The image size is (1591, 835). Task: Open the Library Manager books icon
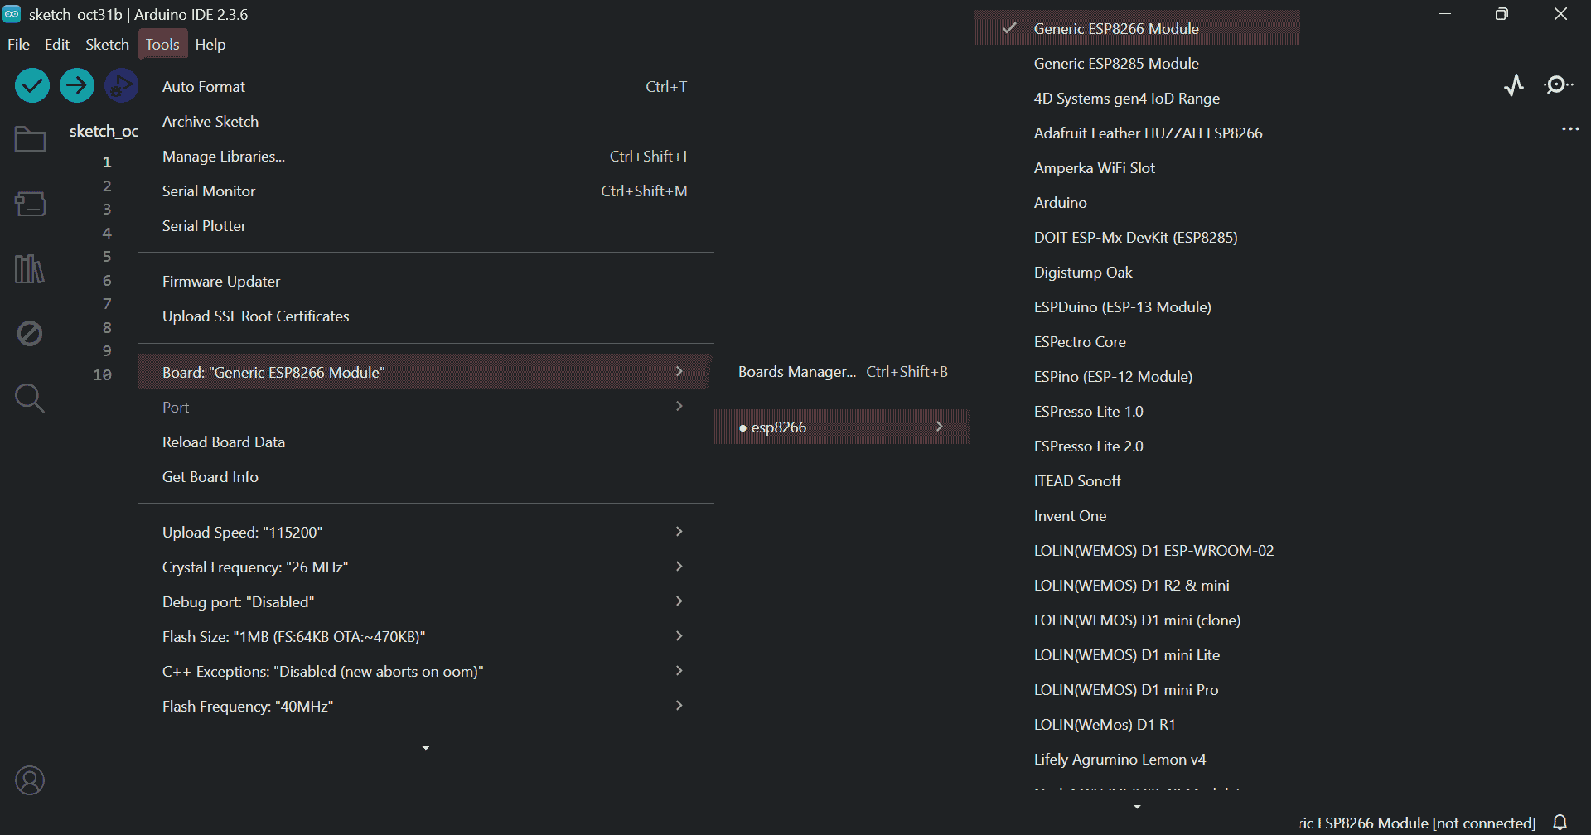pos(30,268)
